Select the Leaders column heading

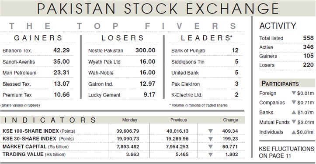click(x=207, y=38)
